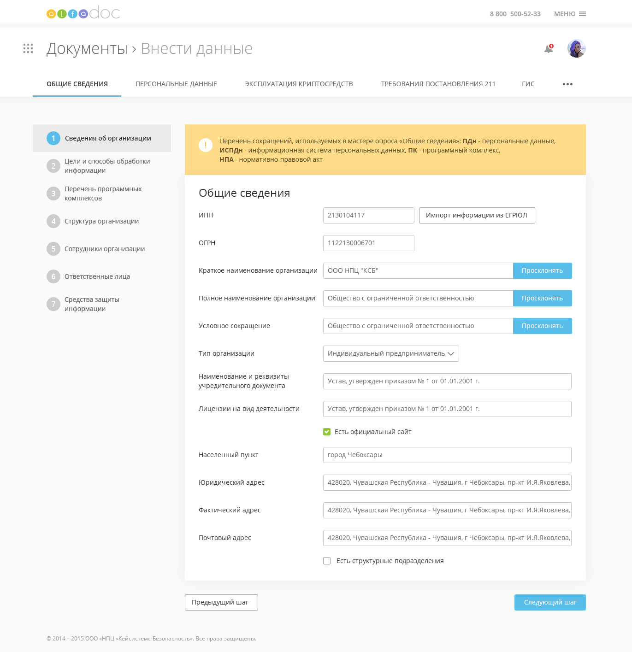Click the user avatar picture
The width and height of the screenshot is (632, 652).
[576, 48]
